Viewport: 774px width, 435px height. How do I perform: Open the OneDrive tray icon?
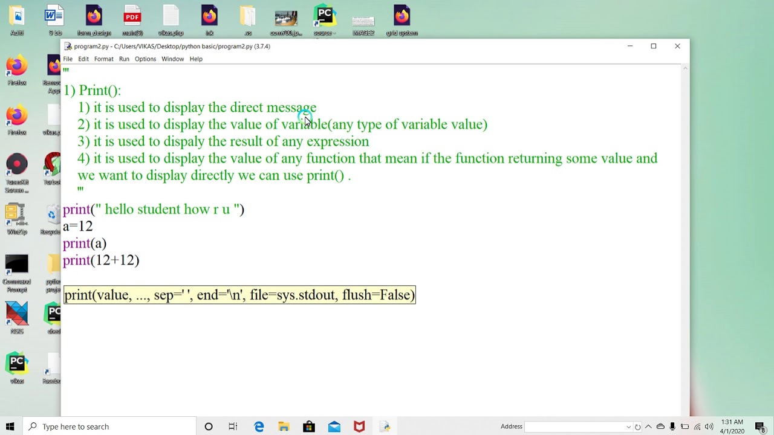[660, 427]
